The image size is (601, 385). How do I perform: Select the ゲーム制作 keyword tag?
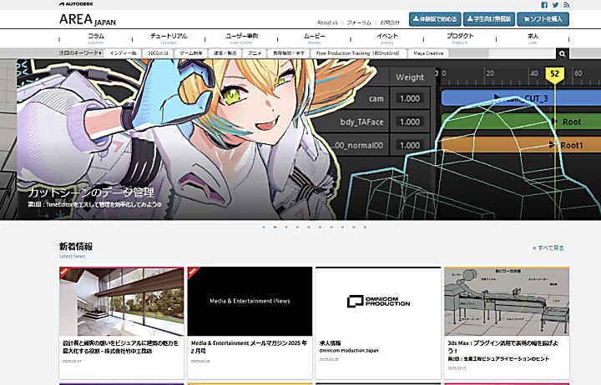tap(191, 53)
